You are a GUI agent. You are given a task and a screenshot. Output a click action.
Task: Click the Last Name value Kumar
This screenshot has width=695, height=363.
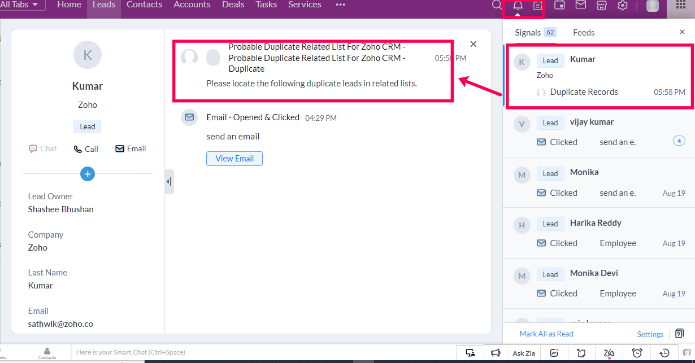tap(41, 286)
